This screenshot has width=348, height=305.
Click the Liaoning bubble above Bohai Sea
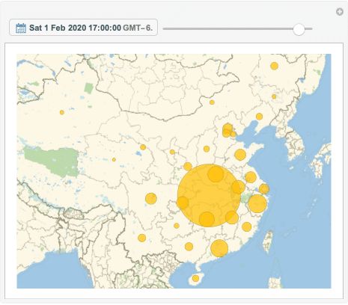(x=259, y=117)
